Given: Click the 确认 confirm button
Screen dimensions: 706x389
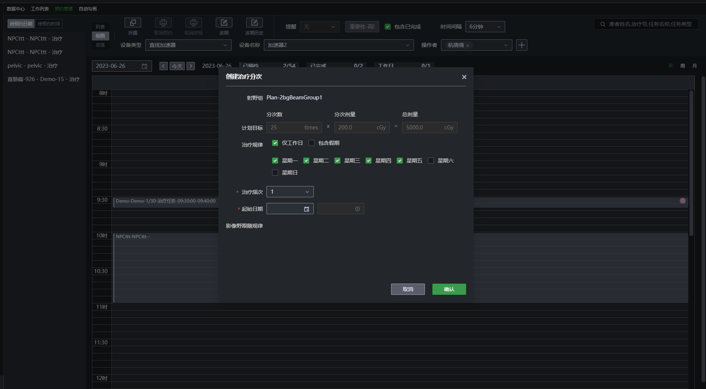Looking at the screenshot, I should click(449, 289).
